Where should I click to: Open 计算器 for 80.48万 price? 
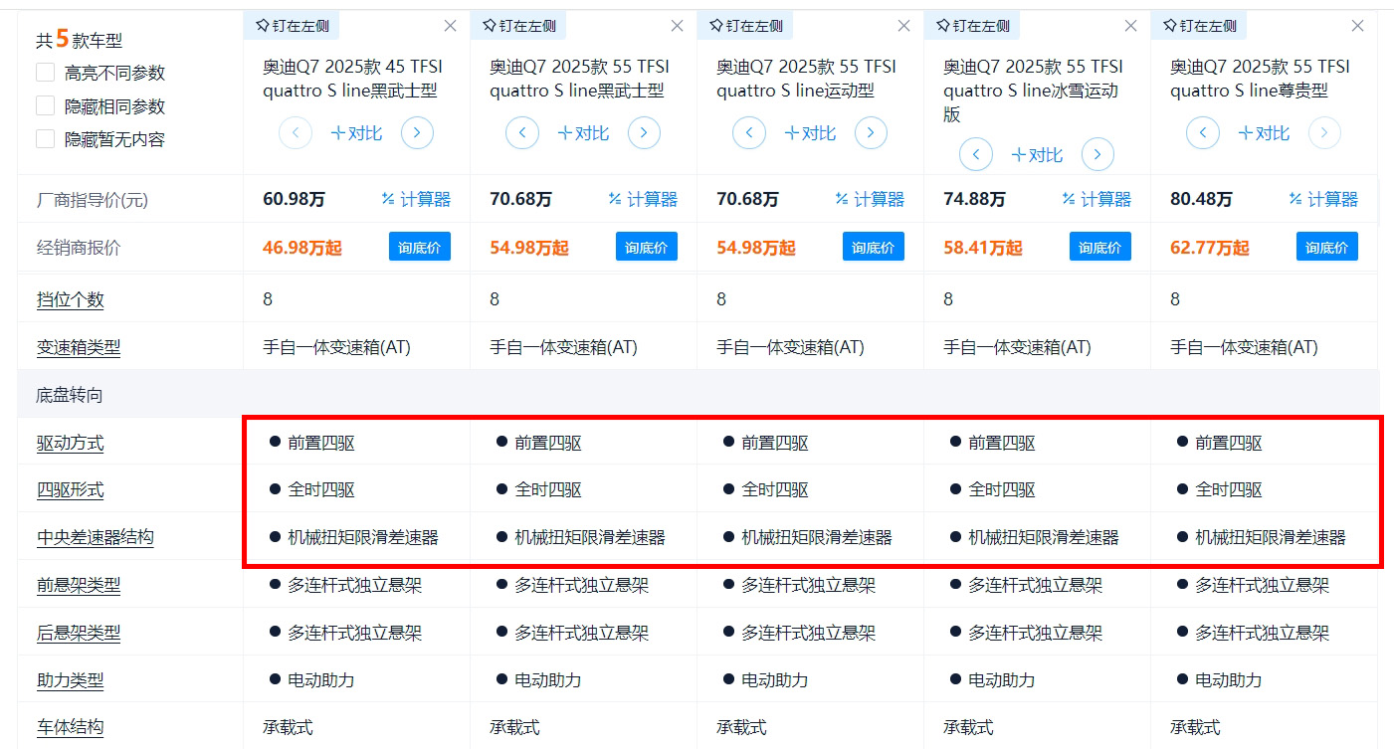(1323, 199)
